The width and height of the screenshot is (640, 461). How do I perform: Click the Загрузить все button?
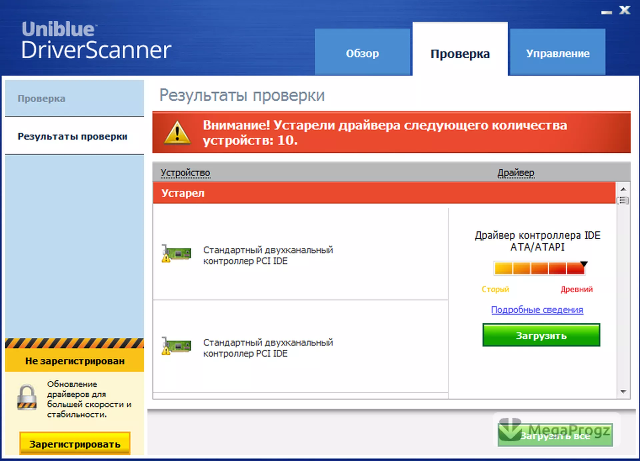click(555, 435)
